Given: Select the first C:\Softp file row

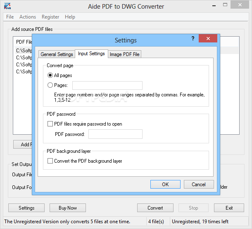Looking at the screenshot, I should [24, 51].
